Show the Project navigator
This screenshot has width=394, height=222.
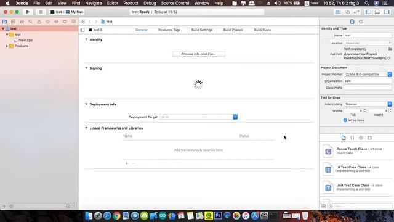4,22
